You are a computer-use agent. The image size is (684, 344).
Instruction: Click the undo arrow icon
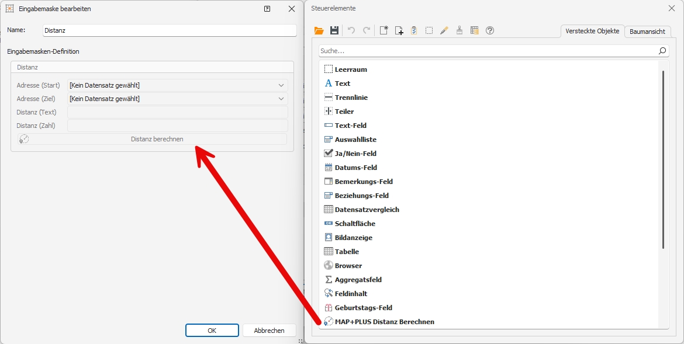click(x=351, y=31)
